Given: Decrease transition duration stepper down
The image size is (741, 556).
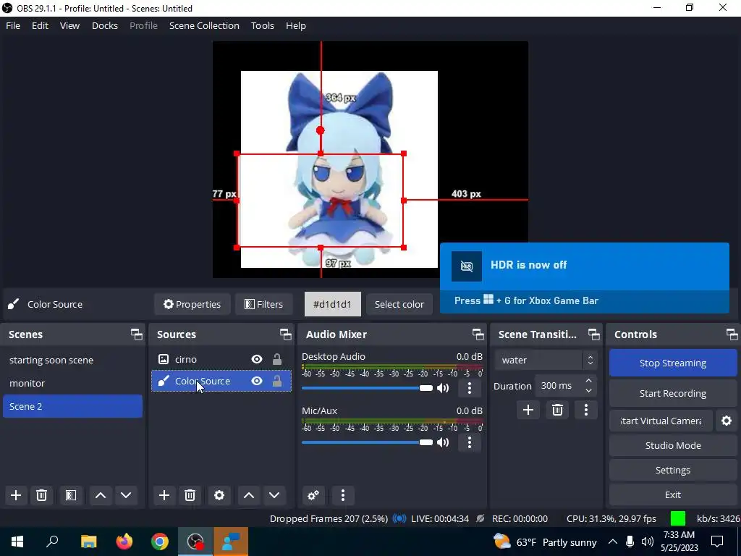Looking at the screenshot, I should (x=588, y=390).
